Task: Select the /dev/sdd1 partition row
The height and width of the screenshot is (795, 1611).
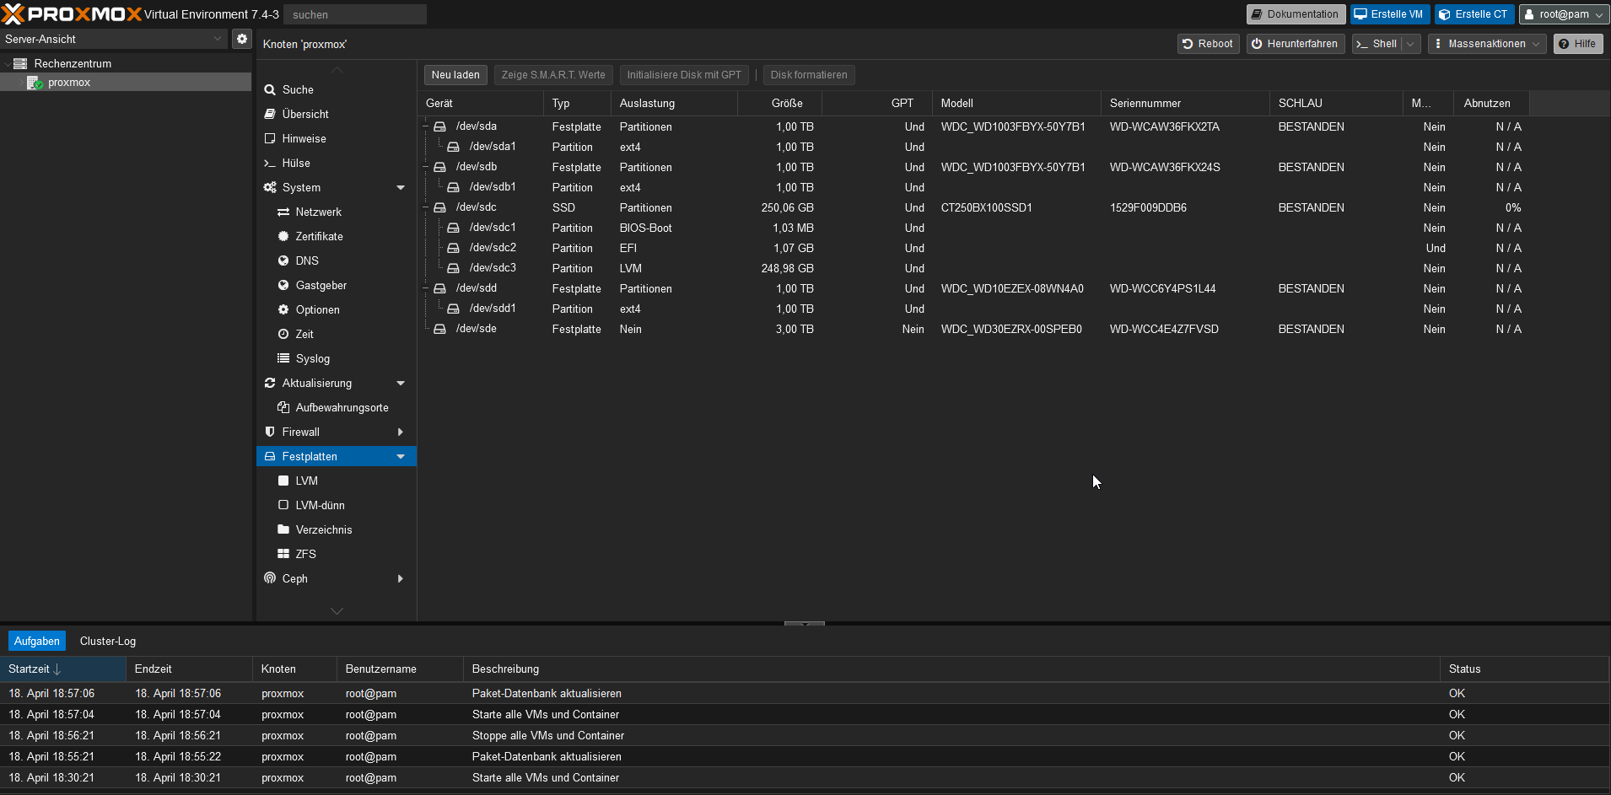Action: point(974,309)
